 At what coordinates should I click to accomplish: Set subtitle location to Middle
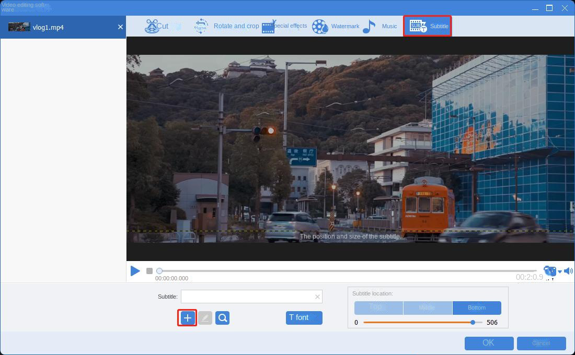(428, 307)
